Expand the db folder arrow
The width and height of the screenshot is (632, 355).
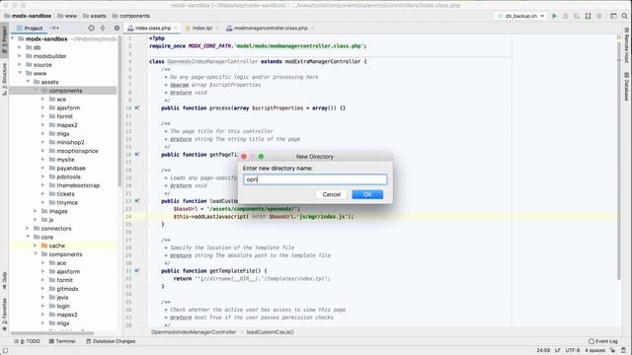[20, 47]
